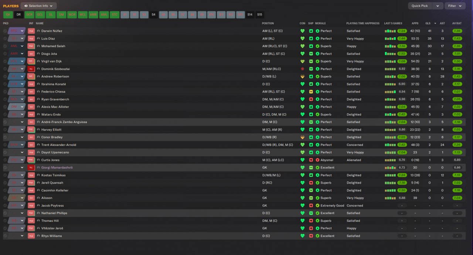Select the GK position slot
The image size is (473, 255).
coord(8,15)
